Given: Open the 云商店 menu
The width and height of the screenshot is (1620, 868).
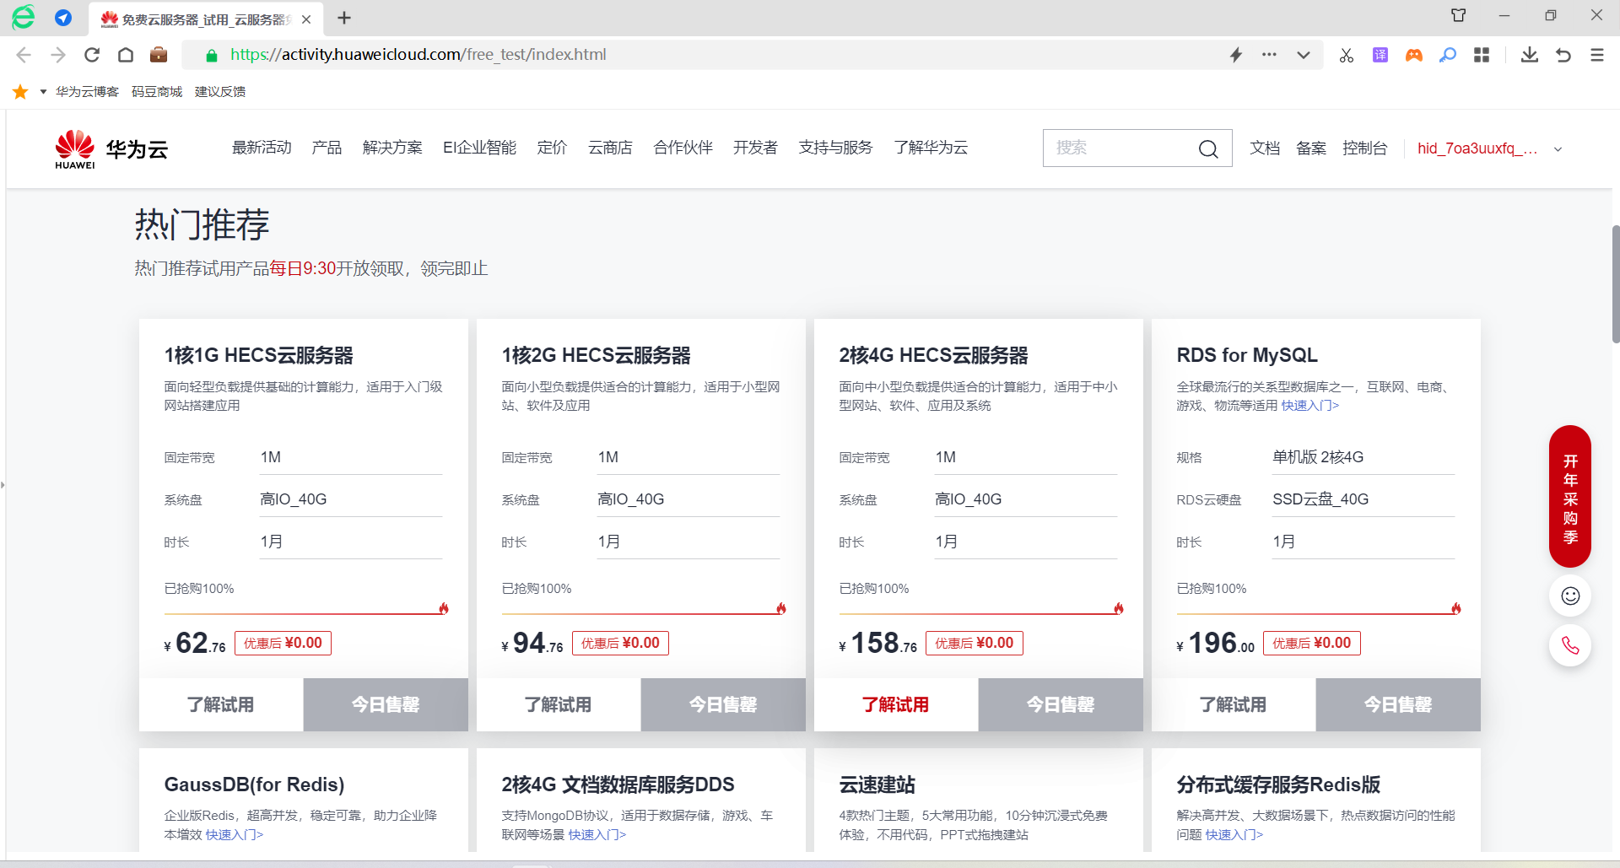Looking at the screenshot, I should tap(610, 148).
